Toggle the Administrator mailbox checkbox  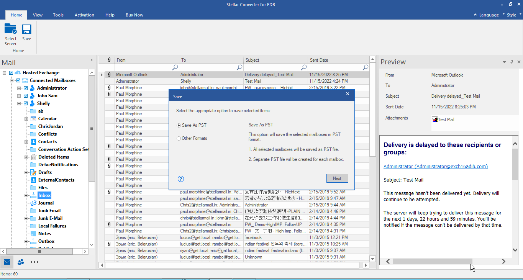pos(26,88)
